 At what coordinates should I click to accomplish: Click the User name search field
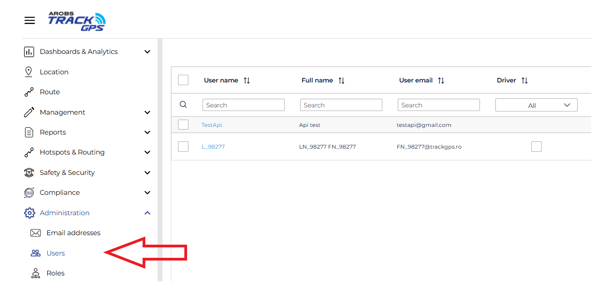[x=243, y=105]
